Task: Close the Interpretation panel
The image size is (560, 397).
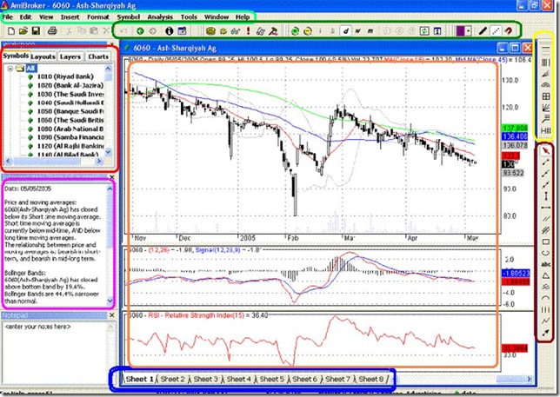Action: tap(112, 177)
